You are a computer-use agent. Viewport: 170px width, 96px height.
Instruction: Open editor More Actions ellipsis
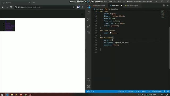168,5
